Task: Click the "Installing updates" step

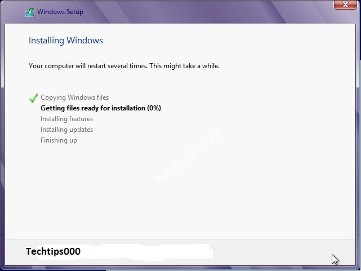Action: (x=67, y=130)
